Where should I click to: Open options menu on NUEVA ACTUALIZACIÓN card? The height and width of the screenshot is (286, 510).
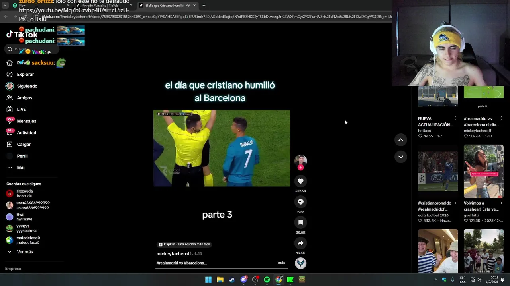tap(456, 118)
